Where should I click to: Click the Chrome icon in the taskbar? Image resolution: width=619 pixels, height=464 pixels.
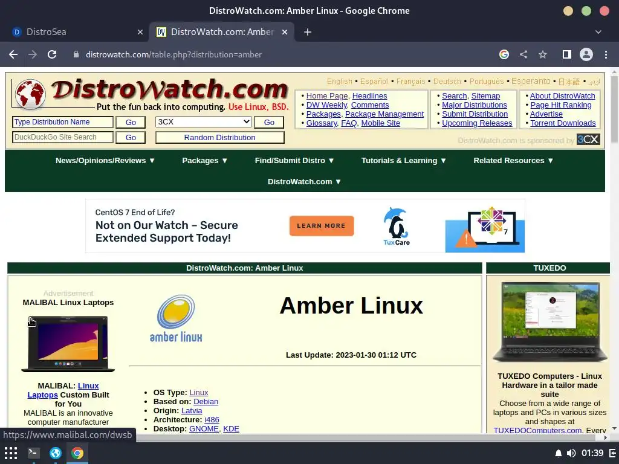pos(77,453)
